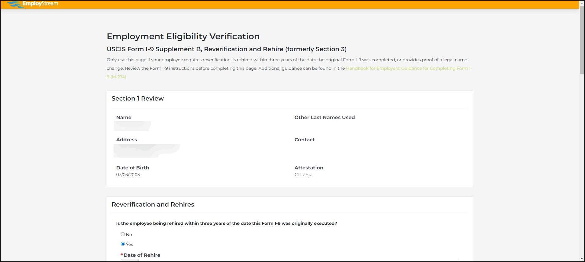Click the CITIZEN attestation value

click(303, 175)
